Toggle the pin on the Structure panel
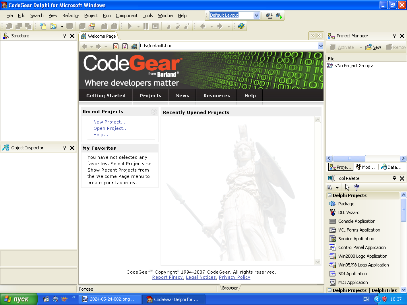This screenshot has height=305, width=407. [x=65, y=36]
